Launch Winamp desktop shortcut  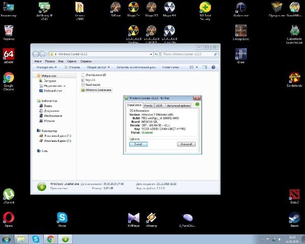pos(151,219)
